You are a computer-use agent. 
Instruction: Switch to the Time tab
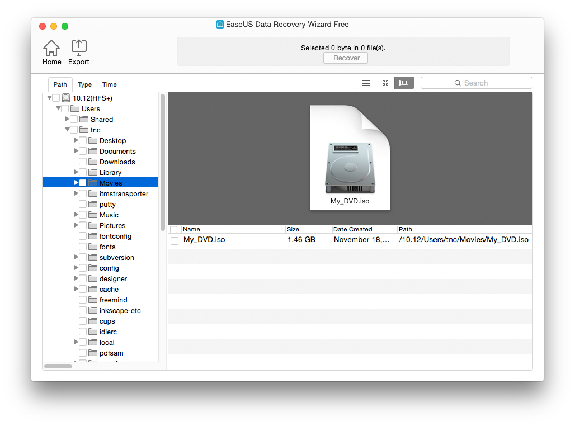109,84
